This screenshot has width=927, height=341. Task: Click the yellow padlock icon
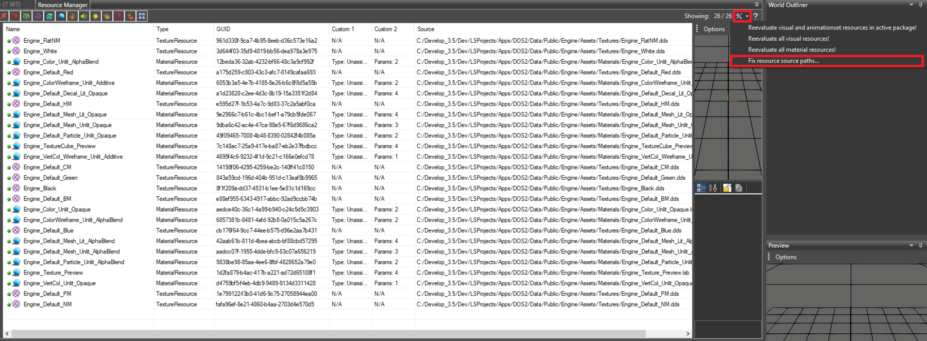[x=727, y=188]
